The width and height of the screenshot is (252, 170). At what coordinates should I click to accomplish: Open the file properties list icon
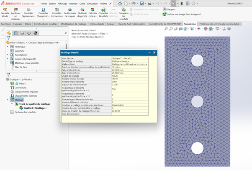pyautogui.click(x=188, y=3)
